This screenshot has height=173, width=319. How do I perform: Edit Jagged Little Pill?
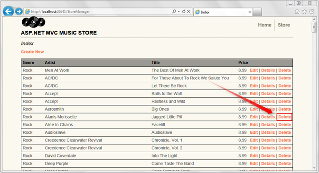pyautogui.click(x=253, y=117)
